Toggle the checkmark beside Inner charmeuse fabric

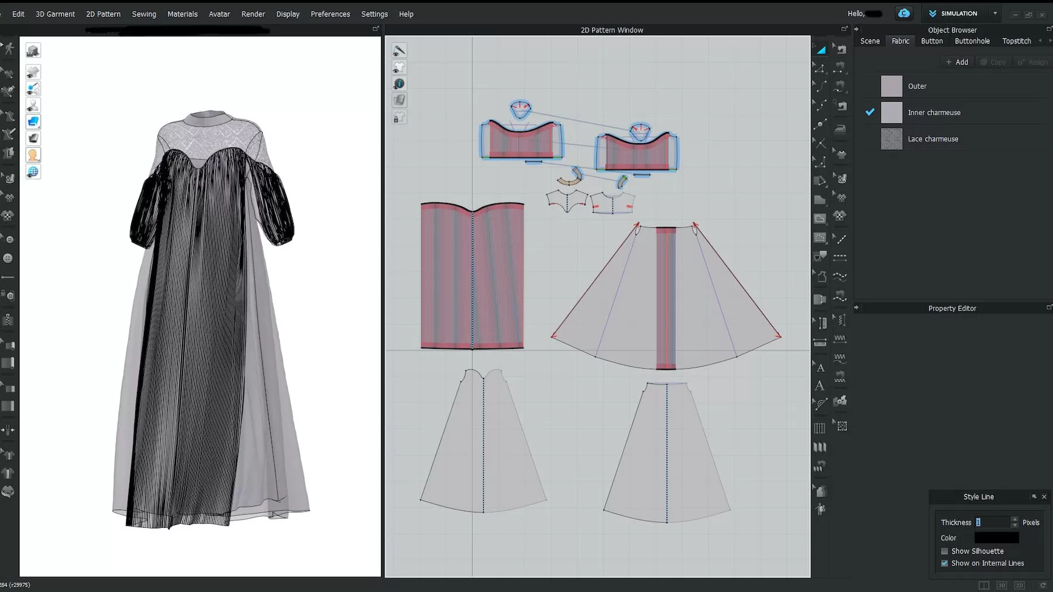click(870, 112)
